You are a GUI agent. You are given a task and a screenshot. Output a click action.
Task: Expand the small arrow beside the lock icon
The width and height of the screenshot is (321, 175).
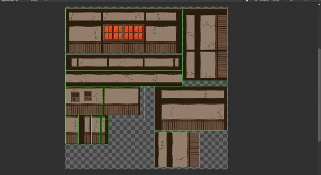pyautogui.click(x=251, y=1)
